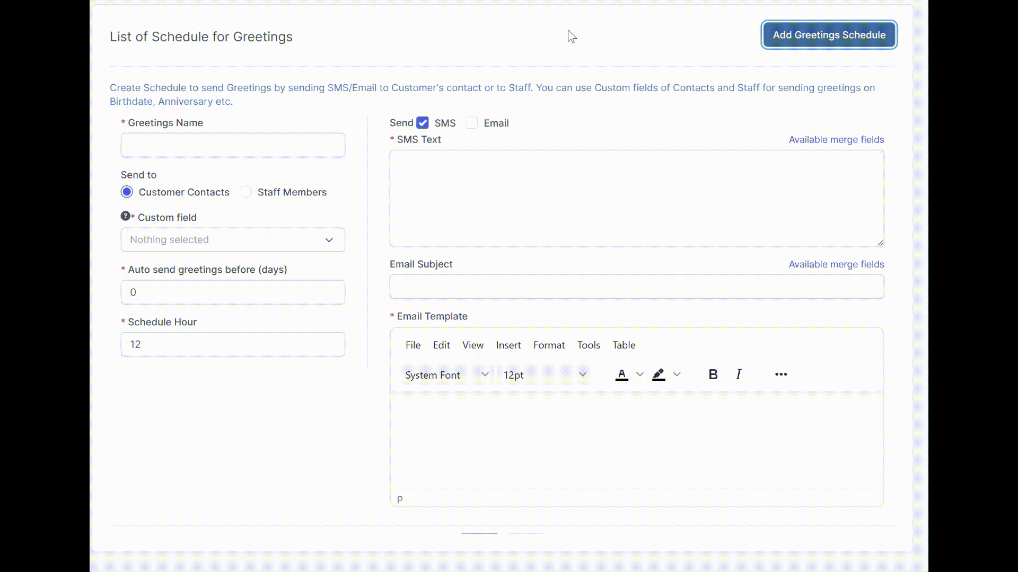This screenshot has width=1018, height=572.
Task: Enable the Email send checkbox
Action: pos(472,123)
